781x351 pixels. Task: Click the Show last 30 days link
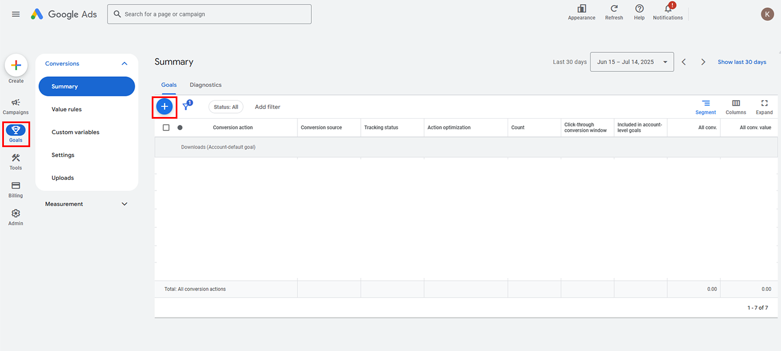[742, 62]
